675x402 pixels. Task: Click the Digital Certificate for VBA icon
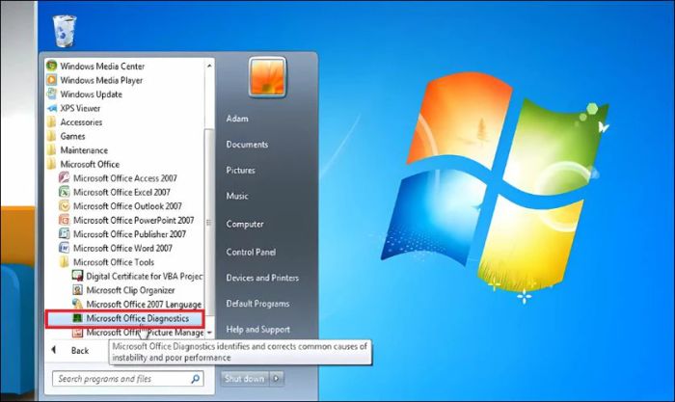[x=77, y=276]
